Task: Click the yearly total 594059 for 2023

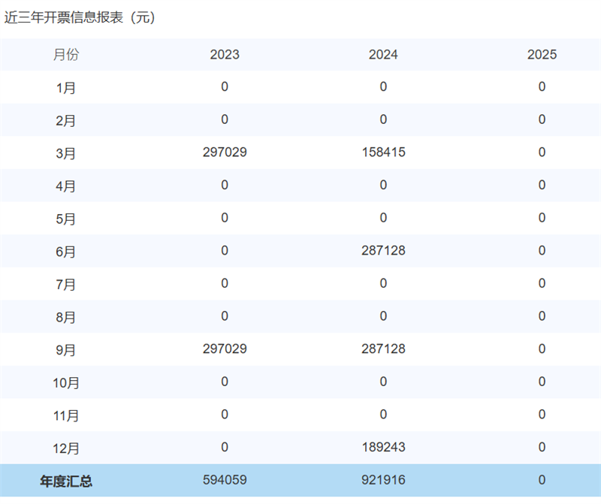Action: pyautogui.click(x=224, y=478)
